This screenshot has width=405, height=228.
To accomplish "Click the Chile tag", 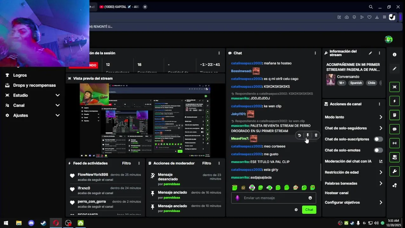I will (x=371, y=83).
